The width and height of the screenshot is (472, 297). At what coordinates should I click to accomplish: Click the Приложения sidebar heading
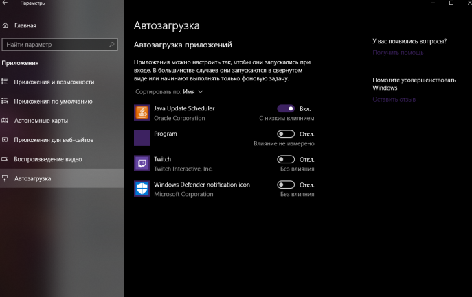coord(20,63)
